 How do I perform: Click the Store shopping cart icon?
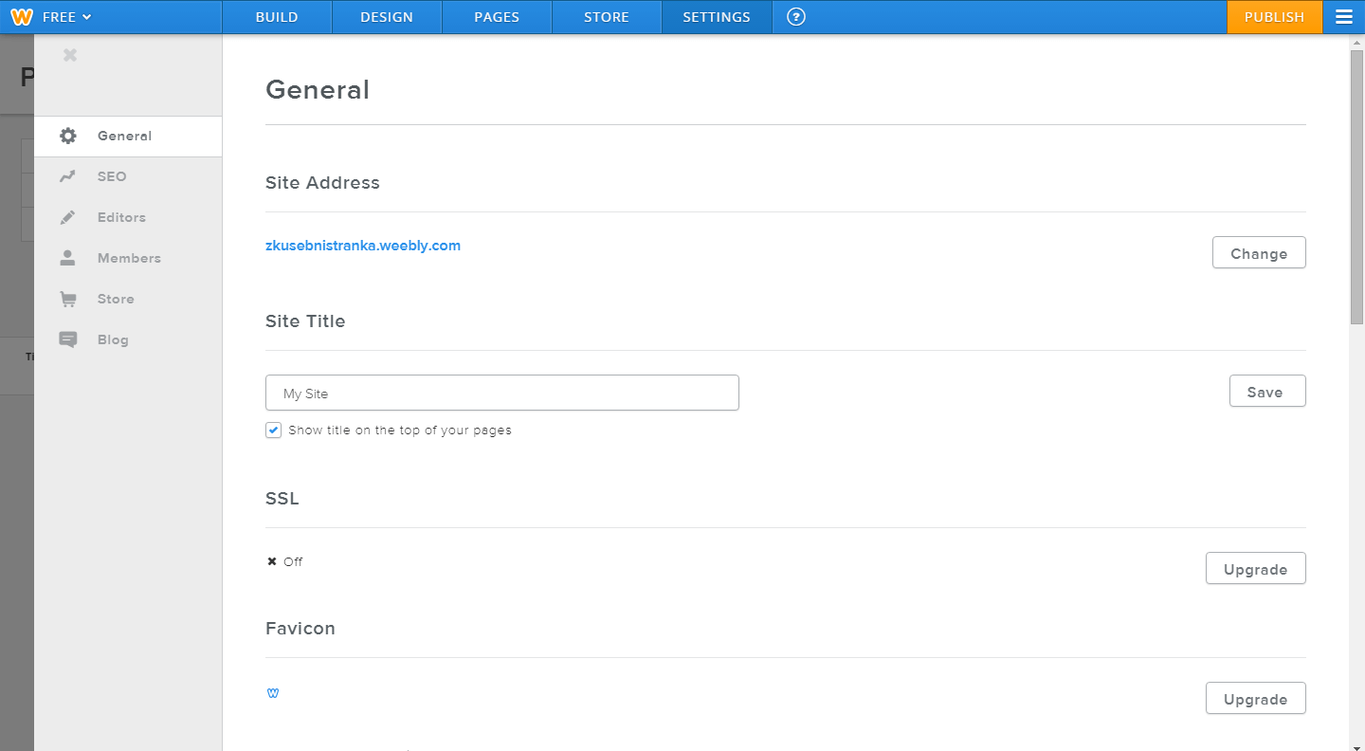click(67, 299)
